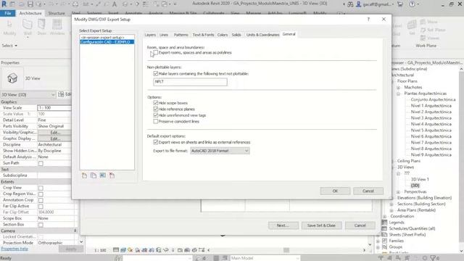Duplicate the selected export setup
The width and height of the screenshot is (464, 261).
pos(94,175)
